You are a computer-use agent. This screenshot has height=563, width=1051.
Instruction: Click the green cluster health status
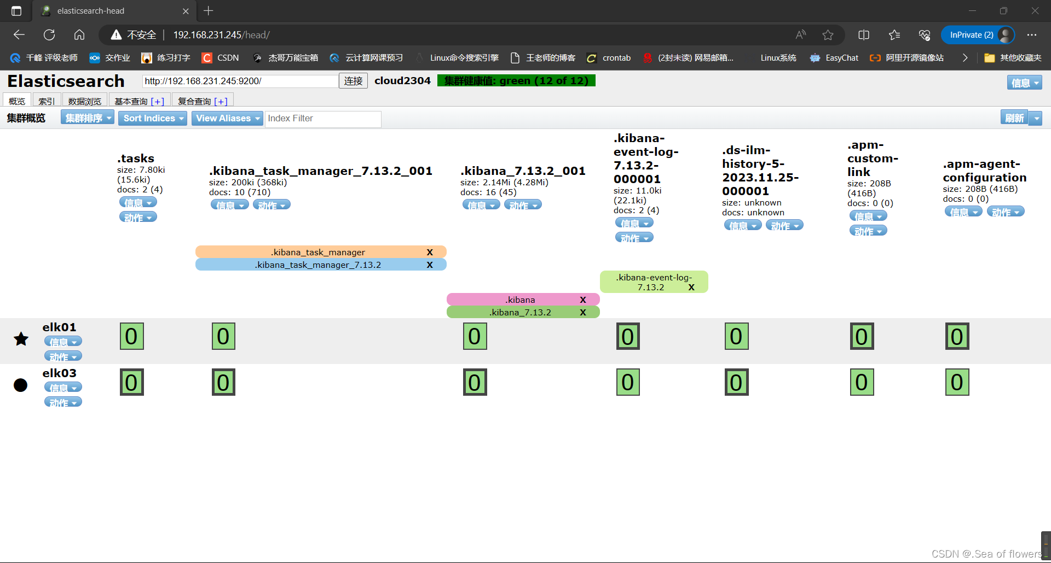516,81
